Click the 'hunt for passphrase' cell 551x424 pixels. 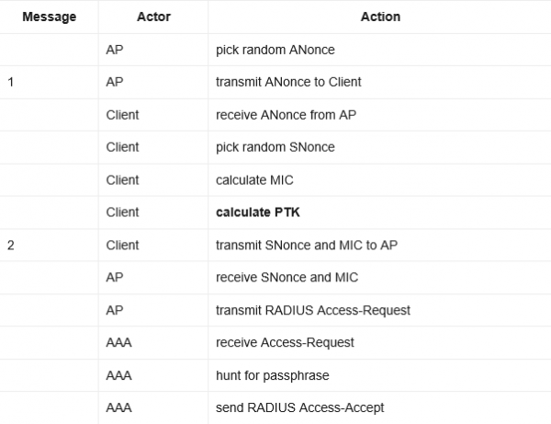(x=379, y=375)
